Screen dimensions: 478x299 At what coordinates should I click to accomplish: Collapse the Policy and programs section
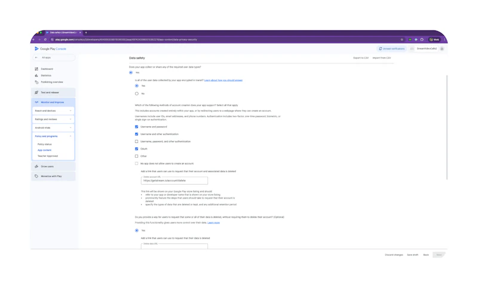(x=53, y=136)
